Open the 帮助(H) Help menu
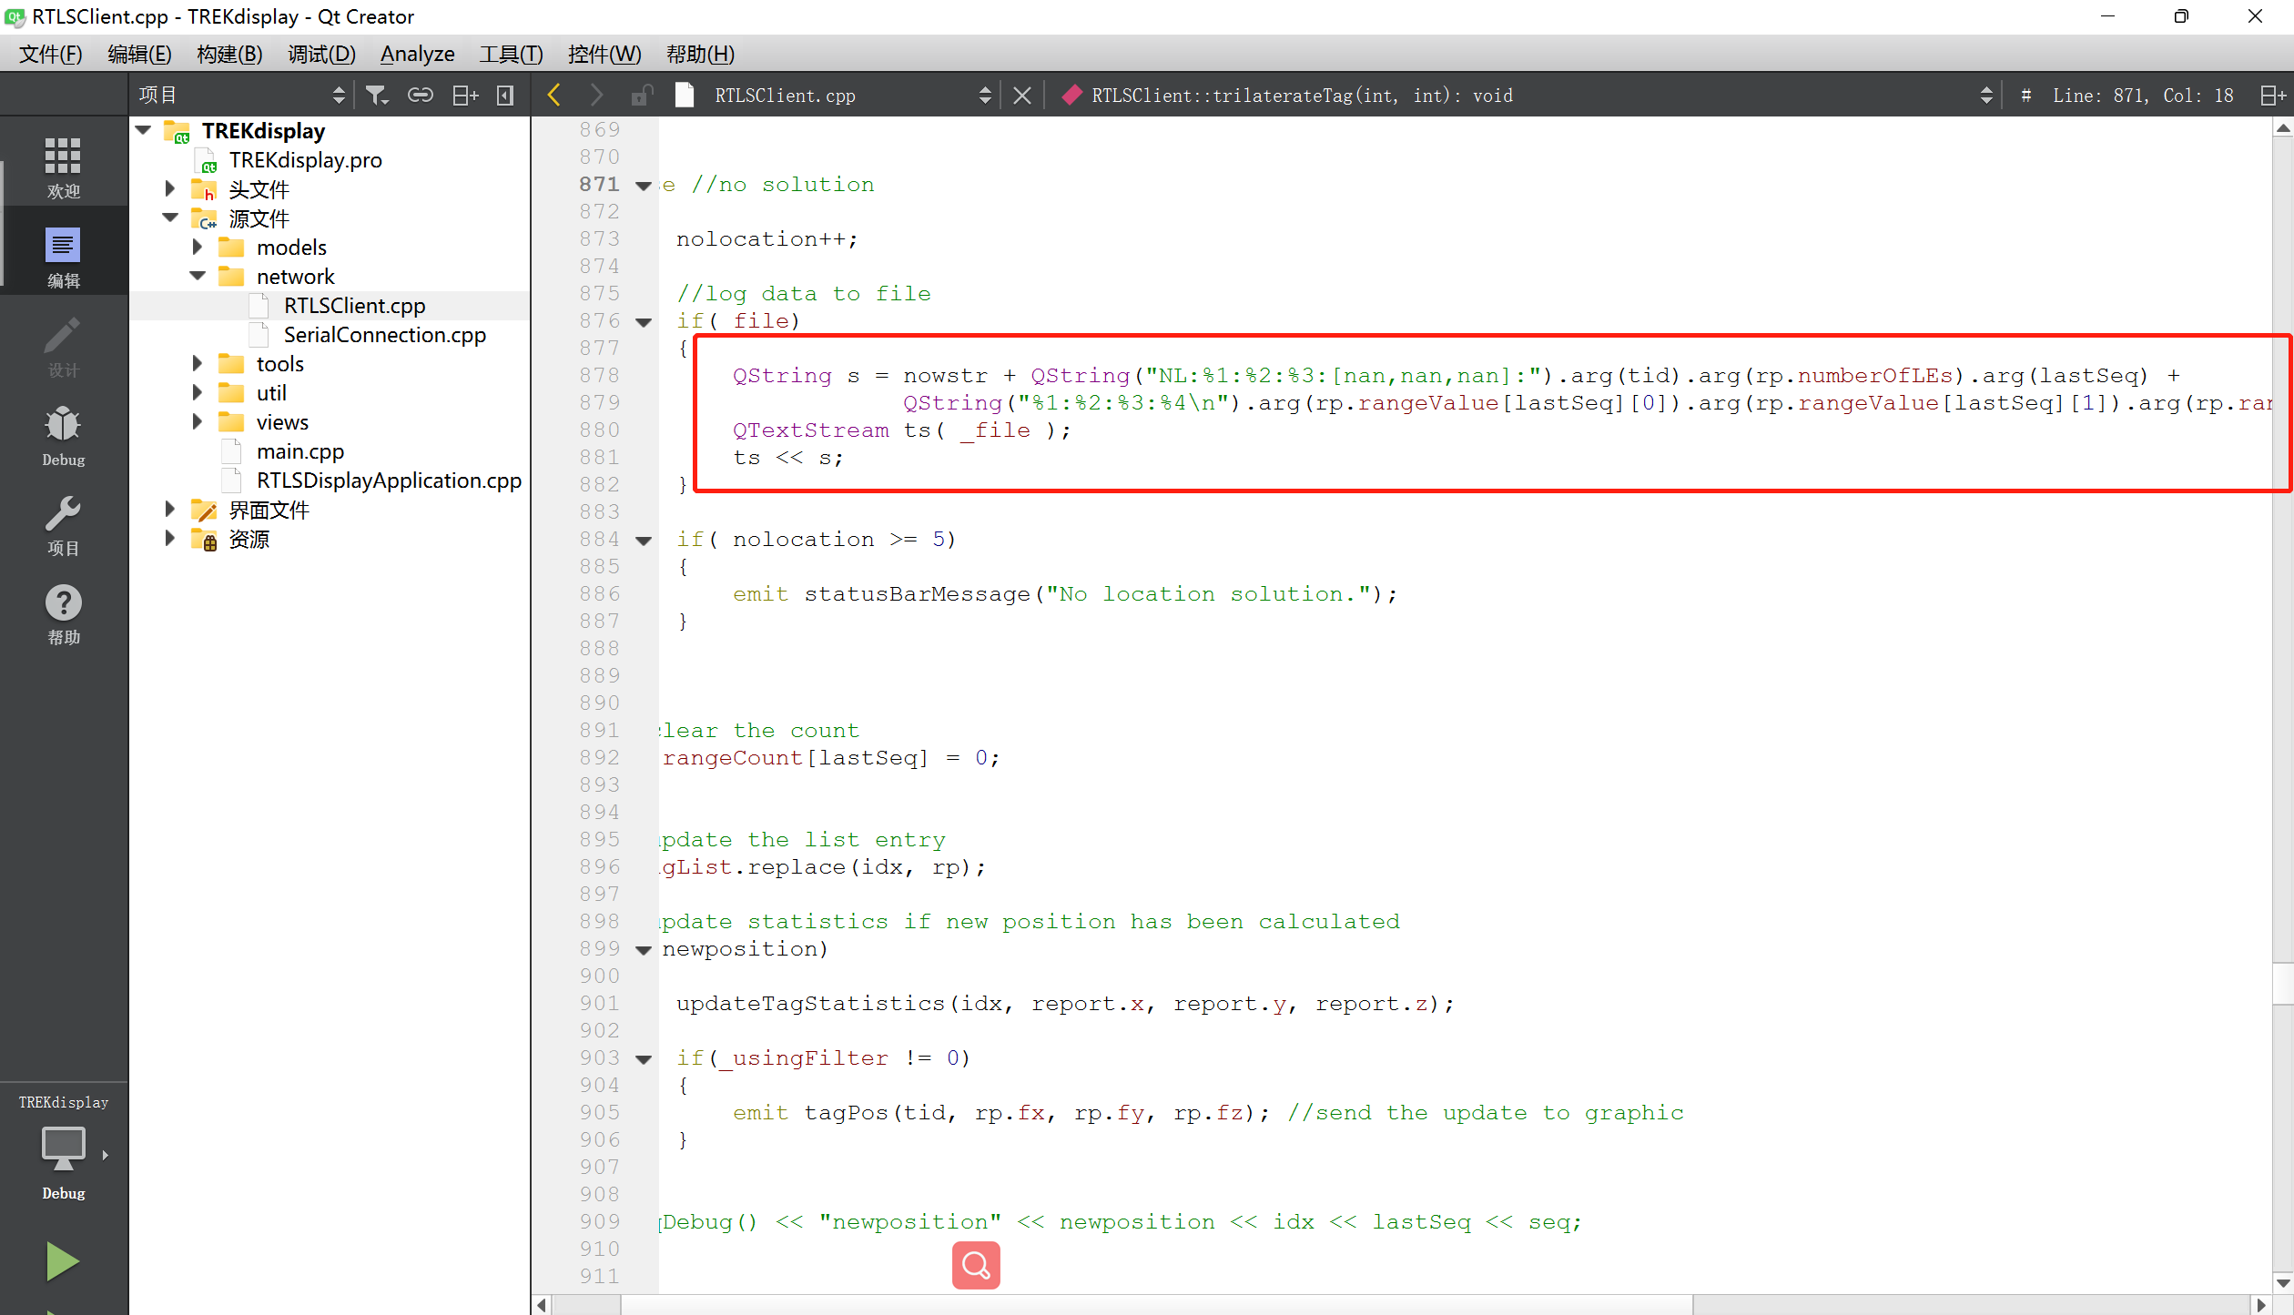Viewport: 2294px width, 1315px height. (x=700, y=54)
